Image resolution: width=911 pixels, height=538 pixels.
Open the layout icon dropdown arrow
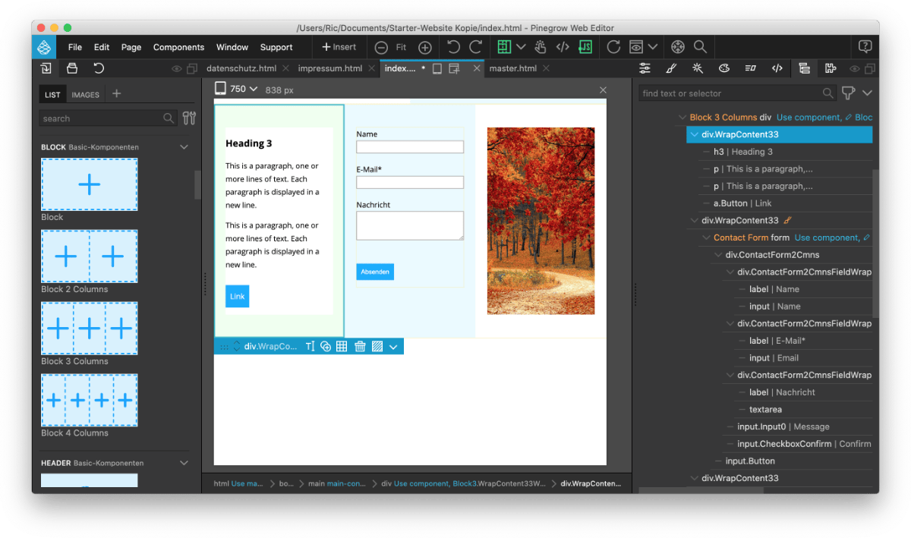[521, 47]
